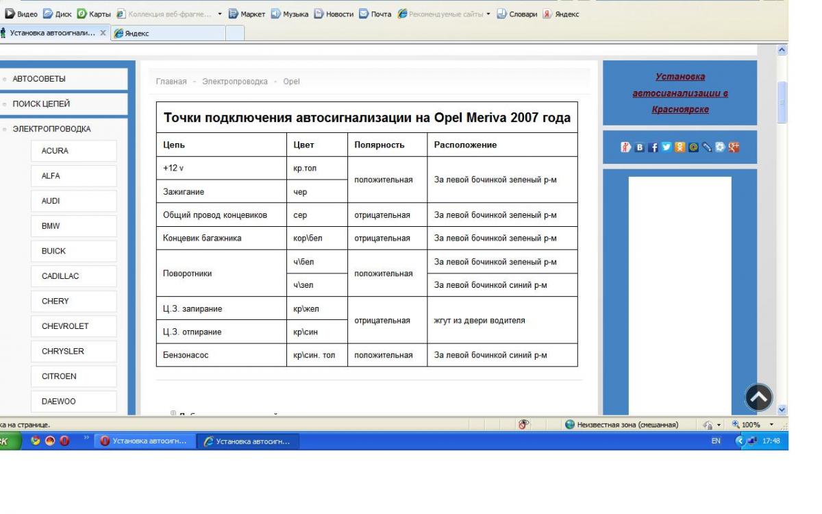The height and width of the screenshot is (514, 822).
Task: Share page on LiveJournal pencil icon
Action: point(707,147)
